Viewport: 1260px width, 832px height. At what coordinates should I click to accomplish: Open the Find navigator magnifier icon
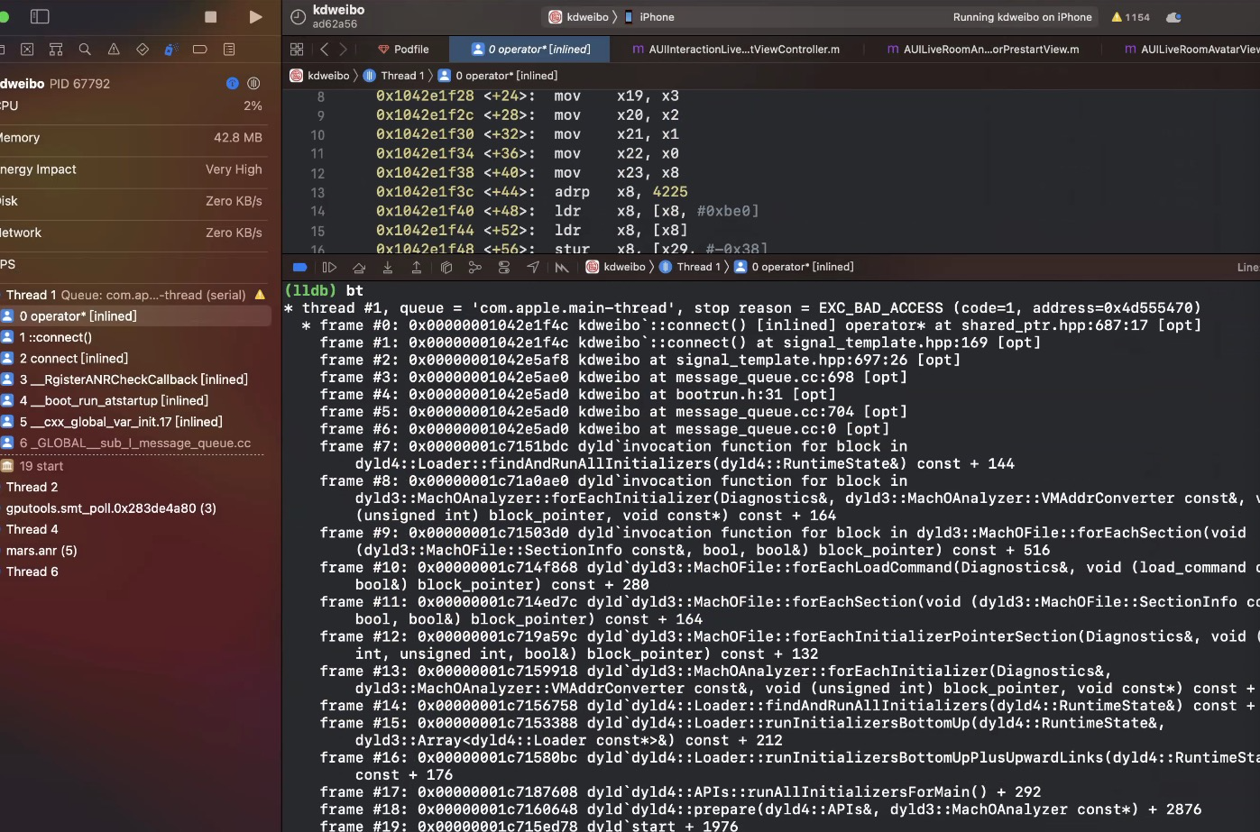85,50
